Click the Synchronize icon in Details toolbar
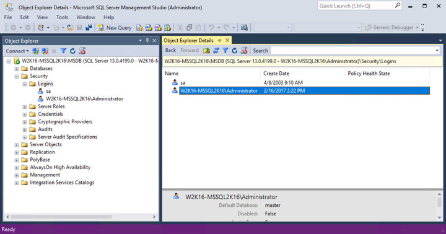 (216, 51)
